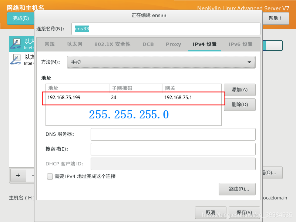Open the Method (方法) dropdown set to 手动
The width and height of the screenshot is (296, 222).
point(161,62)
